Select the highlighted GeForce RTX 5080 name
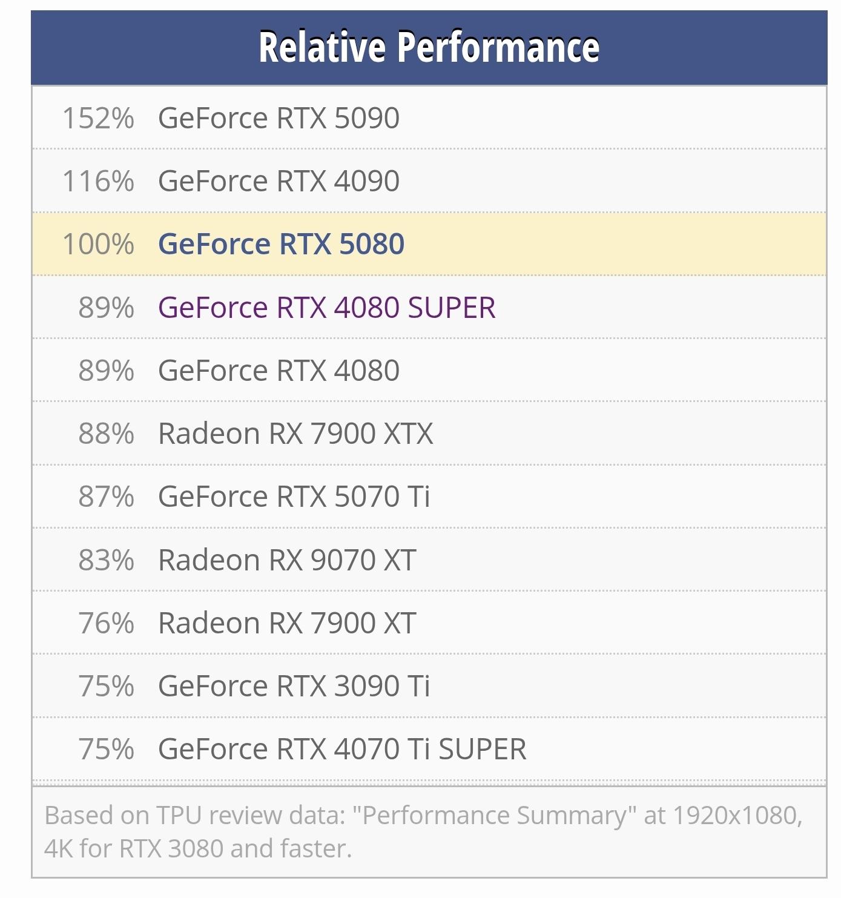The image size is (841, 898). 281,244
